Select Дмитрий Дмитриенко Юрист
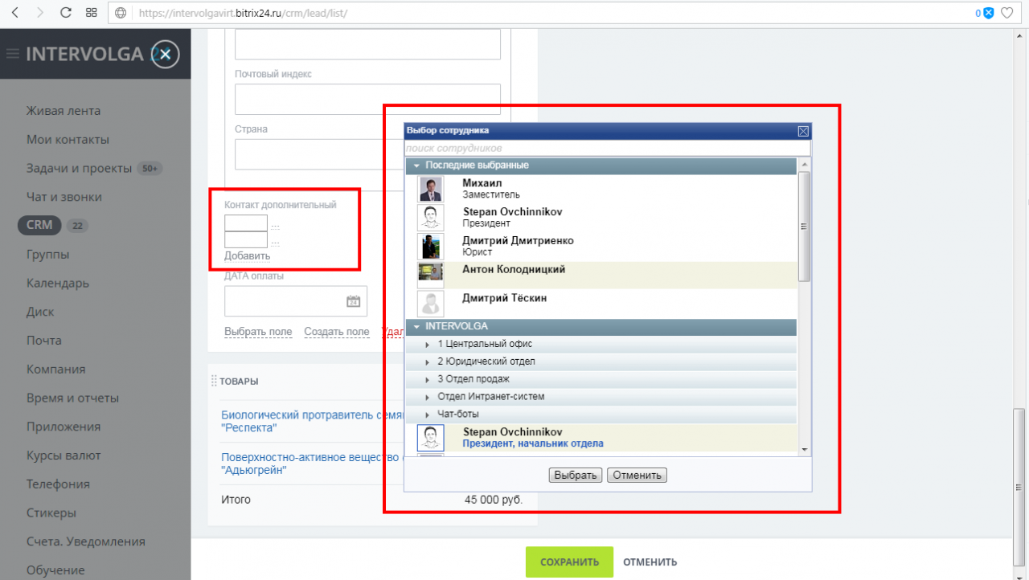1029x580 pixels. (x=601, y=247)
